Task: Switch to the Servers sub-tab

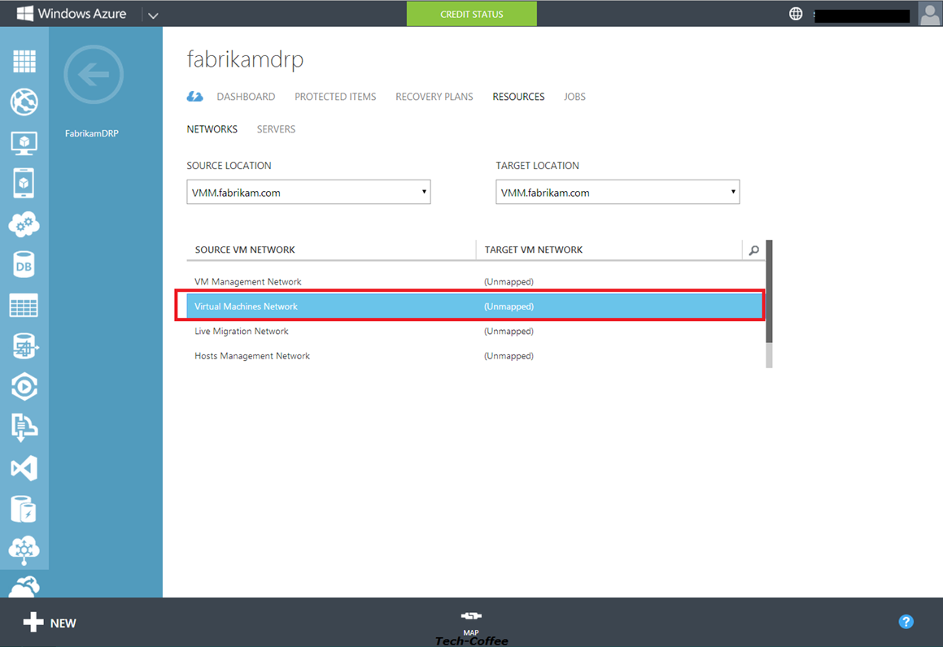Action: tap(276, 129)
